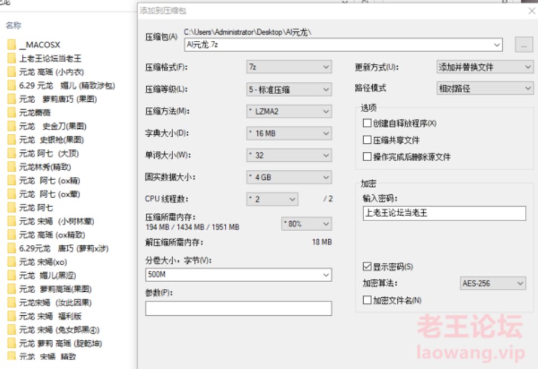Click the 上老王论坛当老王 folder icon in file list
This screenshot has height=369, width=538.
(x=12, y=58)
